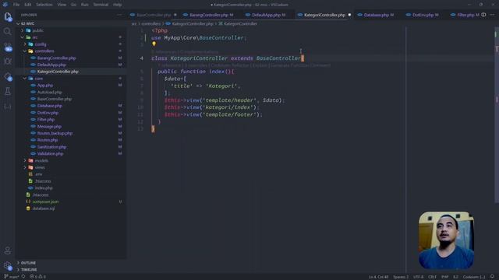
Task: Open Validation.php in explorer
Action: [x=50, y=154]
